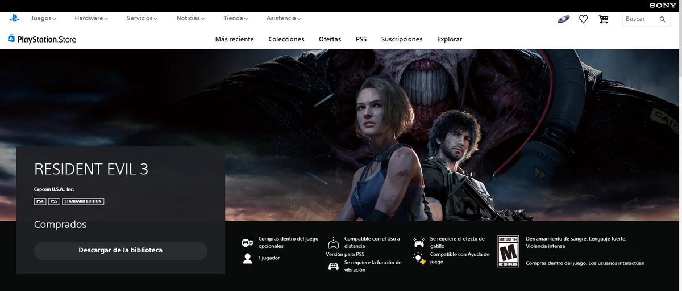Click the Remote Play compatible icon

tap(334, 243)
